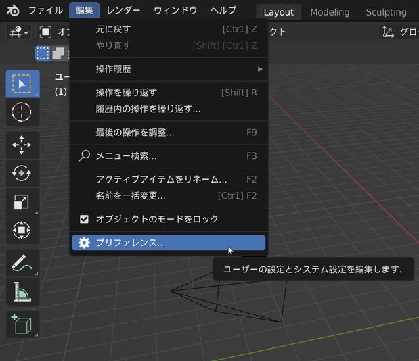Screen dimensions: 419x361
Task: Open プリファレンス… from the edit menu
Action: pos(169,243)
